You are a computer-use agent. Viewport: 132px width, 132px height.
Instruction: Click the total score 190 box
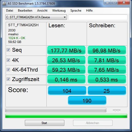(87, 101)
